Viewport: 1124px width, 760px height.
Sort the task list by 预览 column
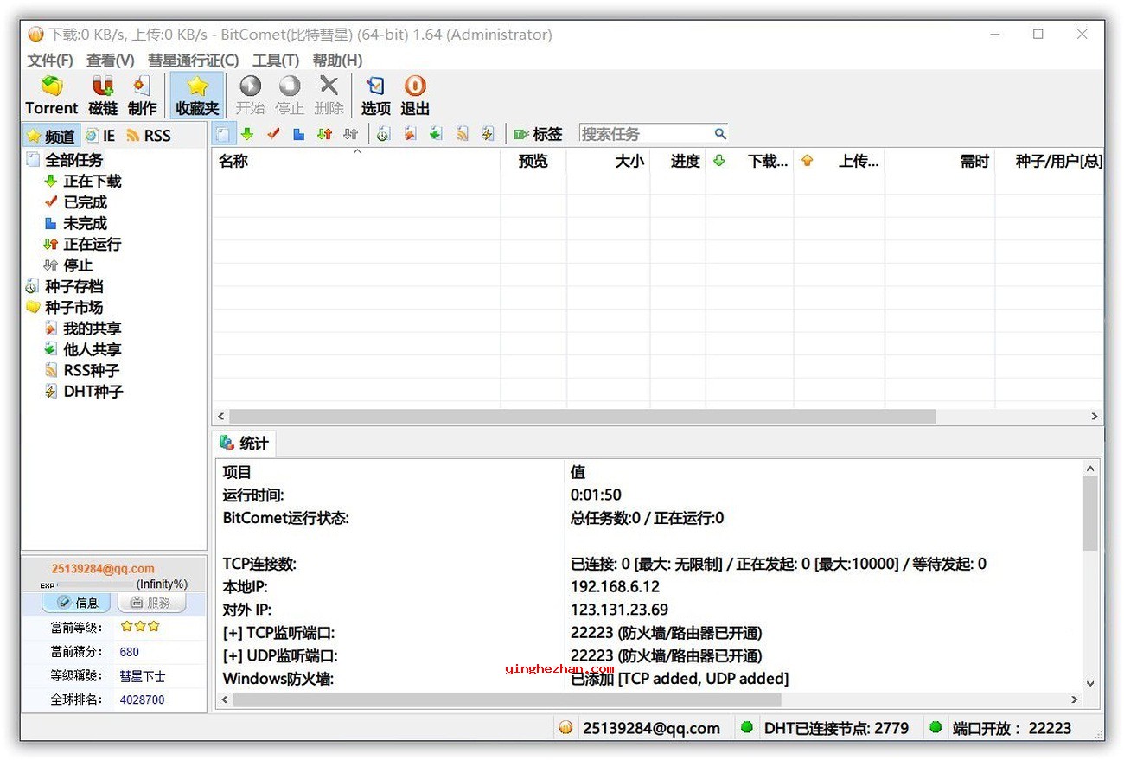point(533,162)
